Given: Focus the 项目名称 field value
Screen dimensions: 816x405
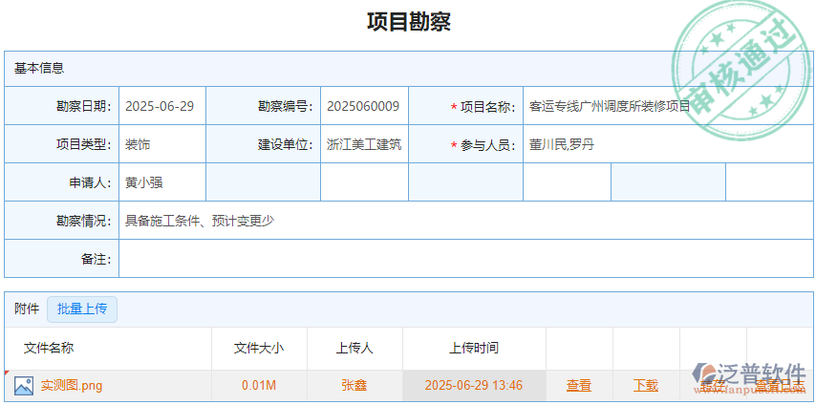Looking at the screenshot, I should [610, 106].
